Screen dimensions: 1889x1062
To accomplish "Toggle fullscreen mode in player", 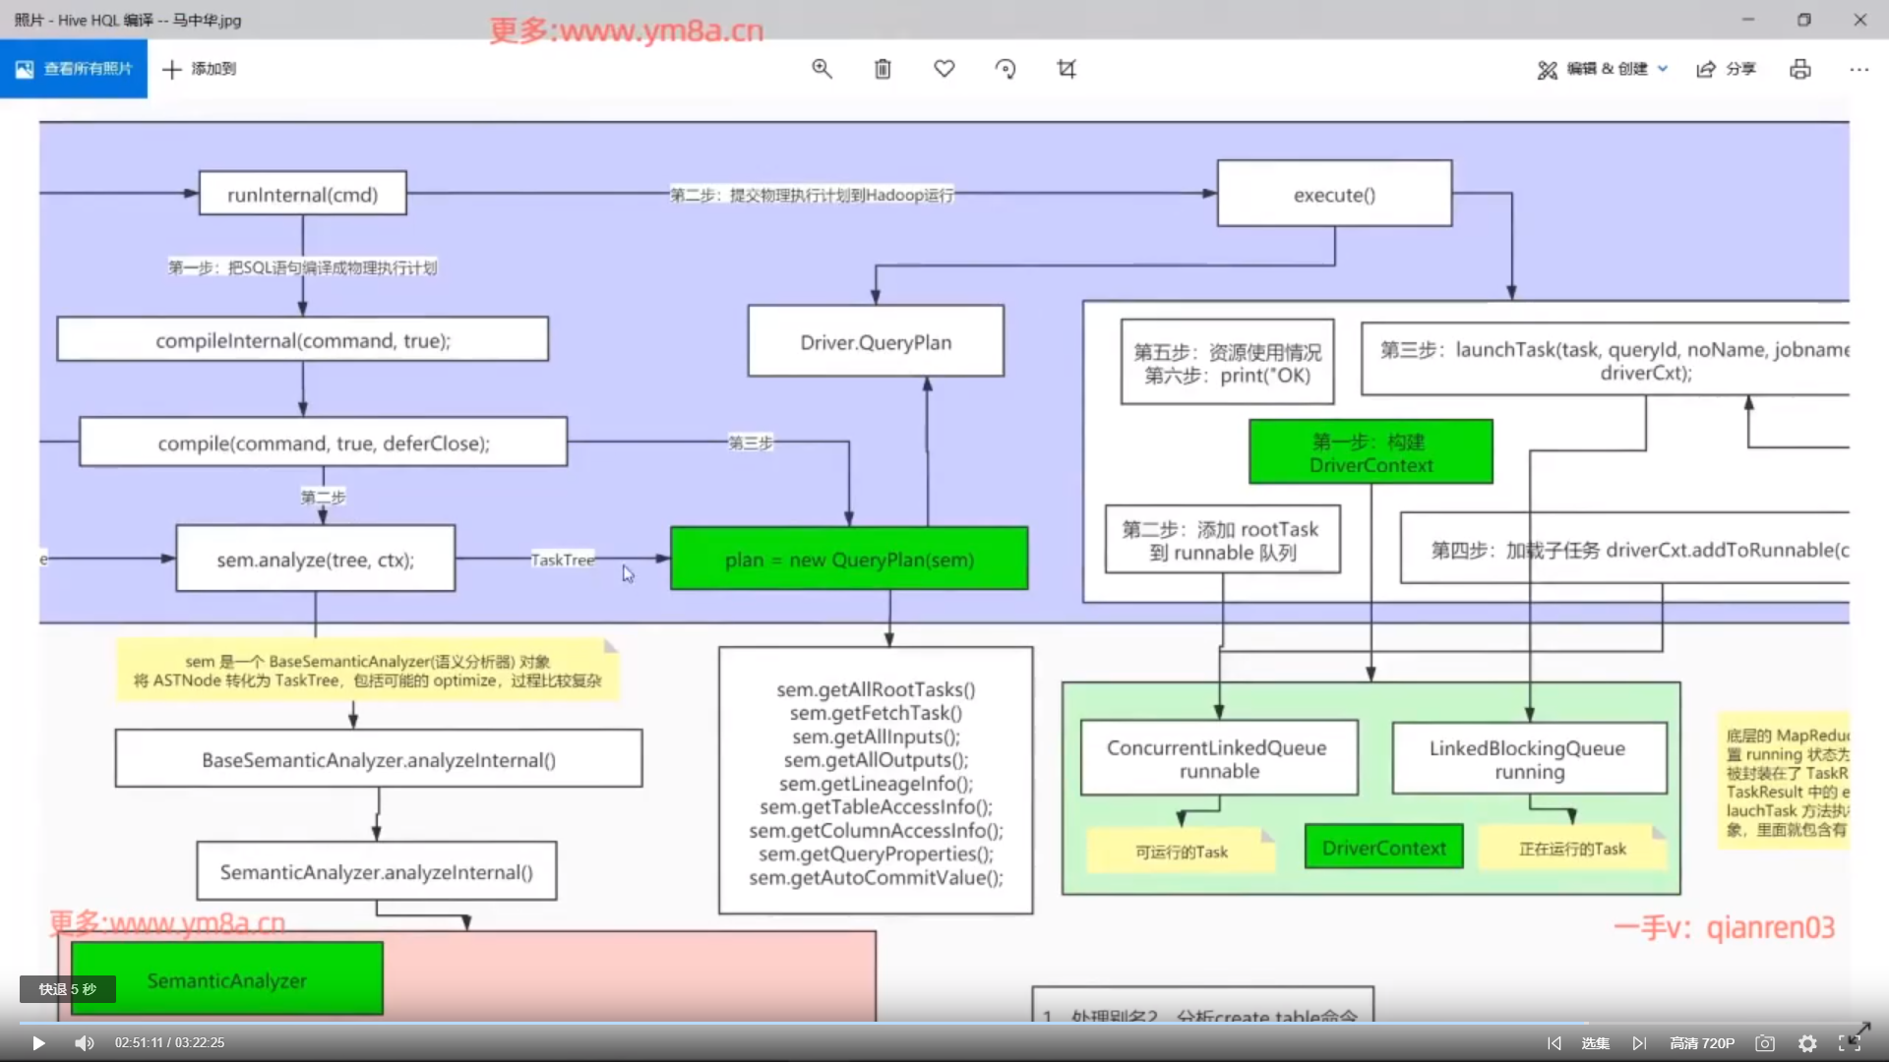I will [1849, 1043].
